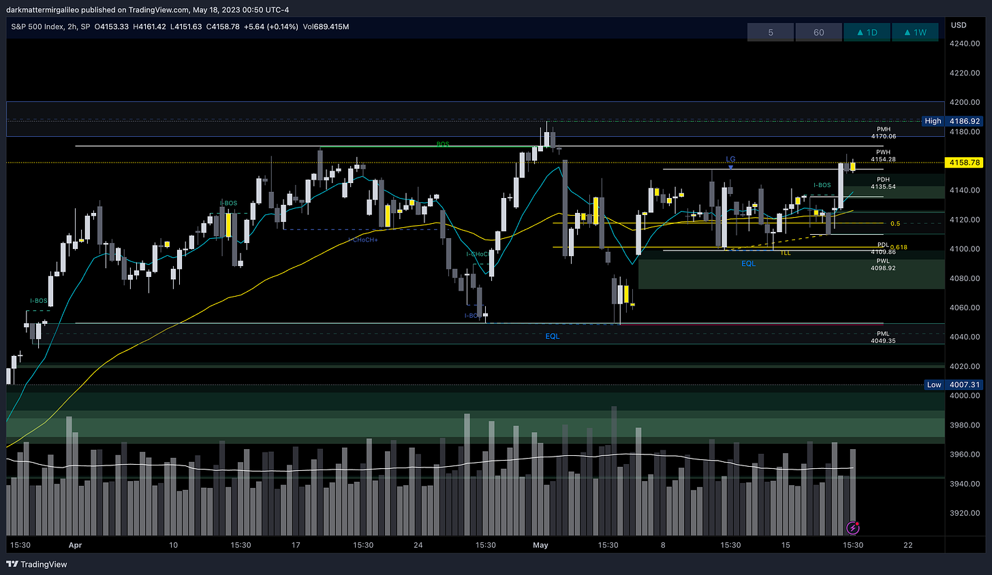Click the PDH 4135.54 level label
992x575 pixels.
point(883,183)
